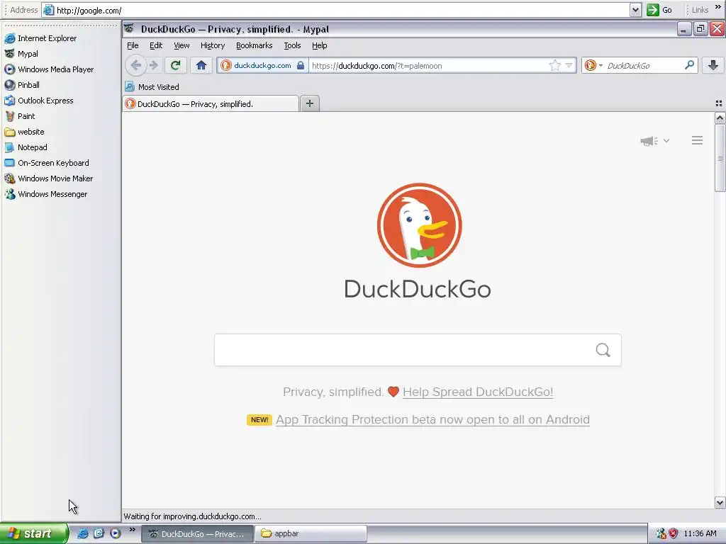726x544 pixels.
Task: Expand the chevron next to the megaphone
Action: pyautogui.click(x=666, y=141)
